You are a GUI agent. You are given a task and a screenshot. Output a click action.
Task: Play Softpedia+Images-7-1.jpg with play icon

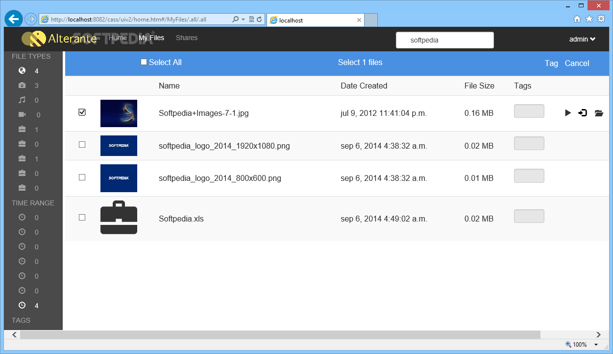click(568, 113)
